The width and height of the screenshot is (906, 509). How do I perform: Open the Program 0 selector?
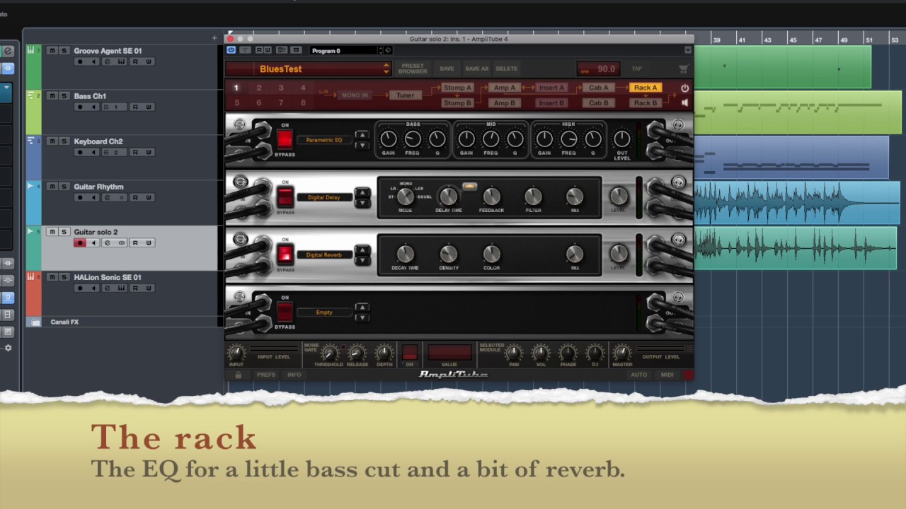[x=345, y=50]
